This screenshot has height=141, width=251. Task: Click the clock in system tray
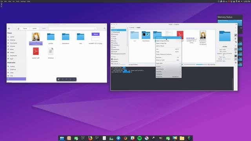click(x=247, y=1)
